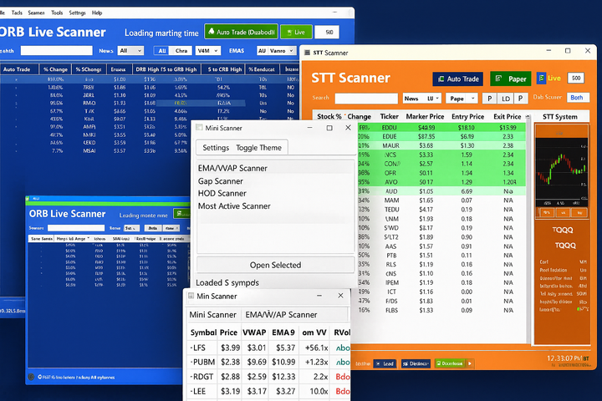The height and width of the screenshot is (401, 602).
Task: Click the blue Live icon in STT Scanner
Action: pyautogui.click(x=541, y=79)
